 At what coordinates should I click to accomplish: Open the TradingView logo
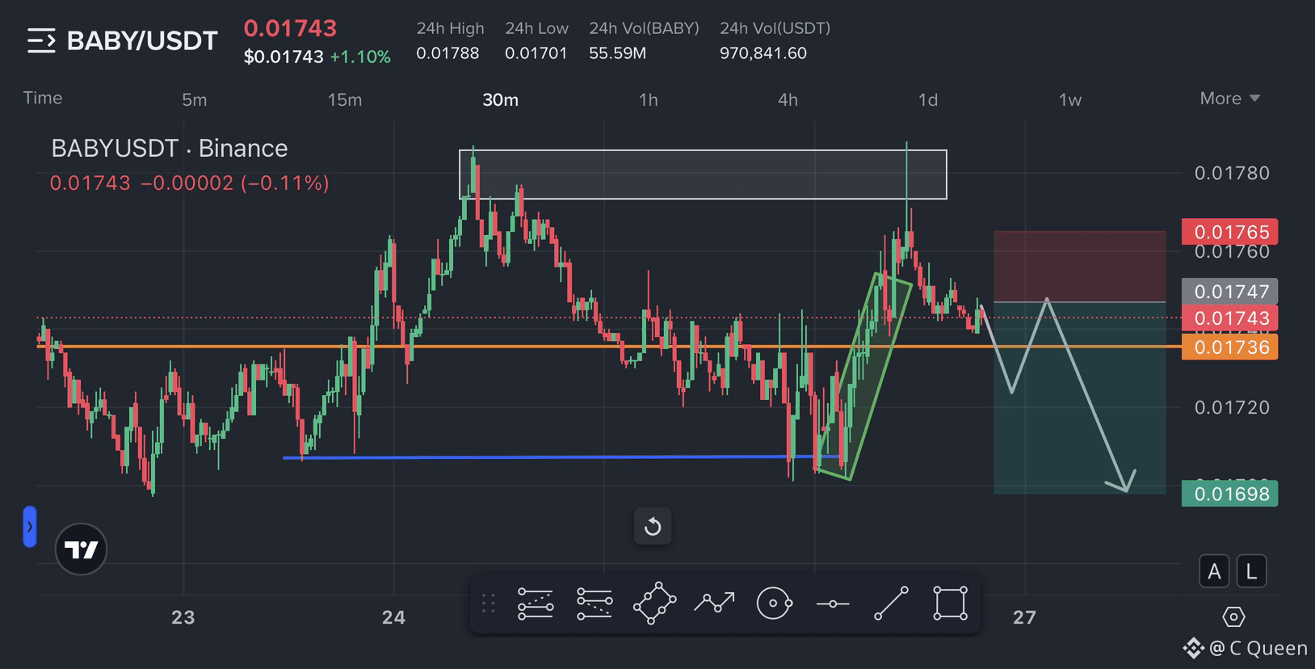click(81, 549)
